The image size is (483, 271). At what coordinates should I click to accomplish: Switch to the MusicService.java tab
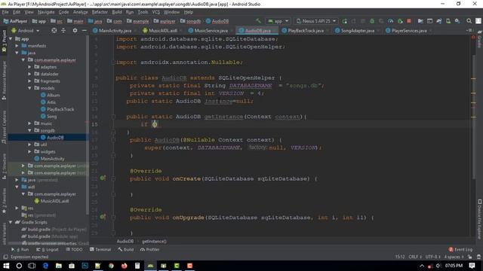211,30
